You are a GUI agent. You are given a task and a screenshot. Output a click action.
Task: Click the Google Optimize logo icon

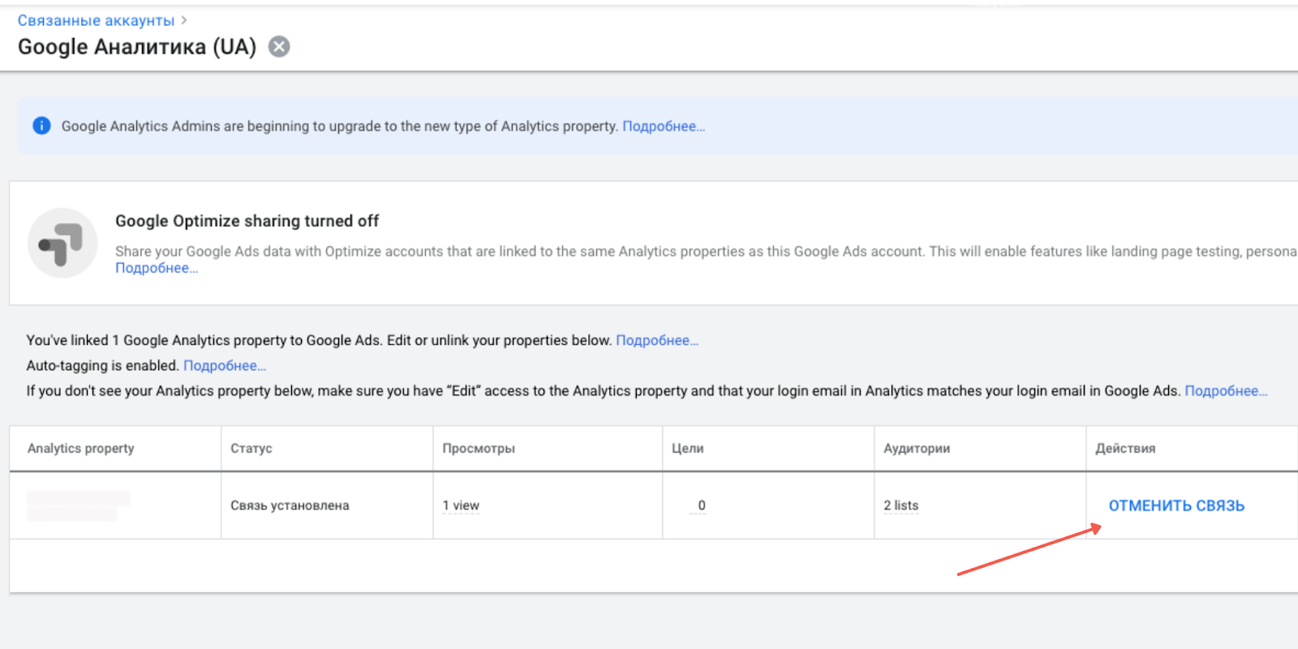pos(62,243)
